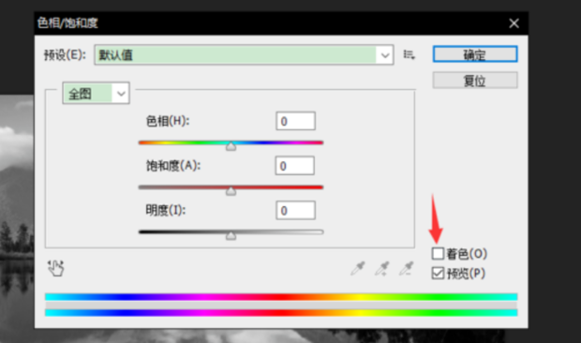Click the lower rainbow color bar
Image resolution: width=581 pixels, height=343 pixels.
point(281,313)
